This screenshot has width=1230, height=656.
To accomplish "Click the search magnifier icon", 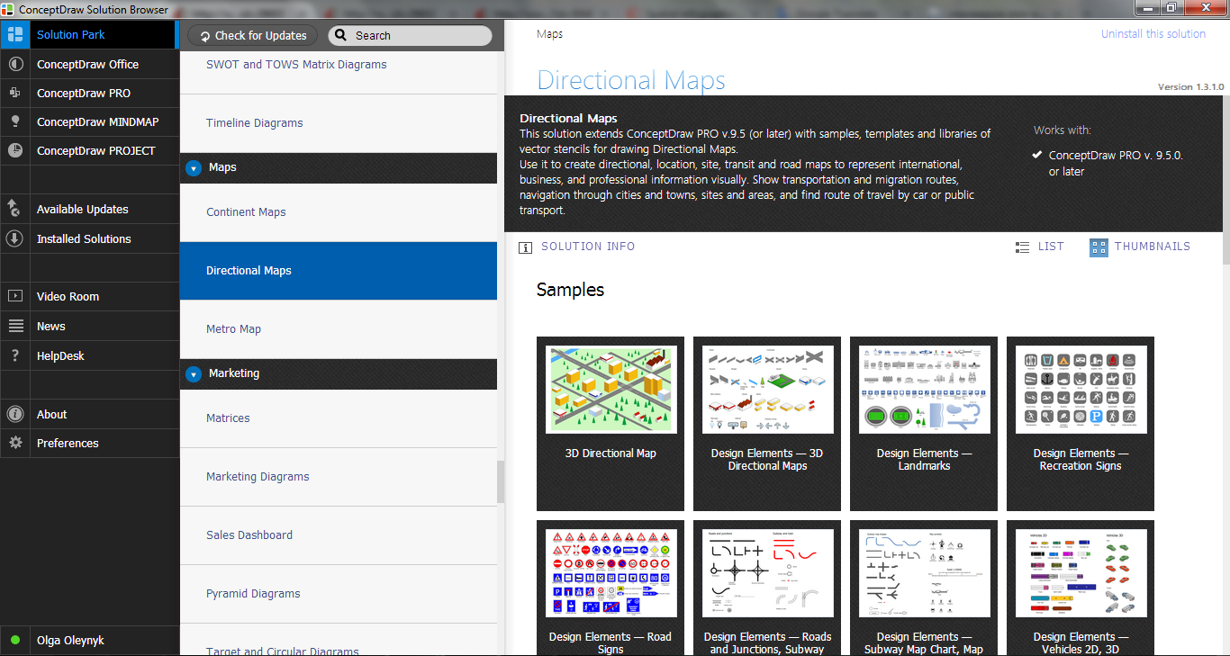I will (x=341, y=36).
